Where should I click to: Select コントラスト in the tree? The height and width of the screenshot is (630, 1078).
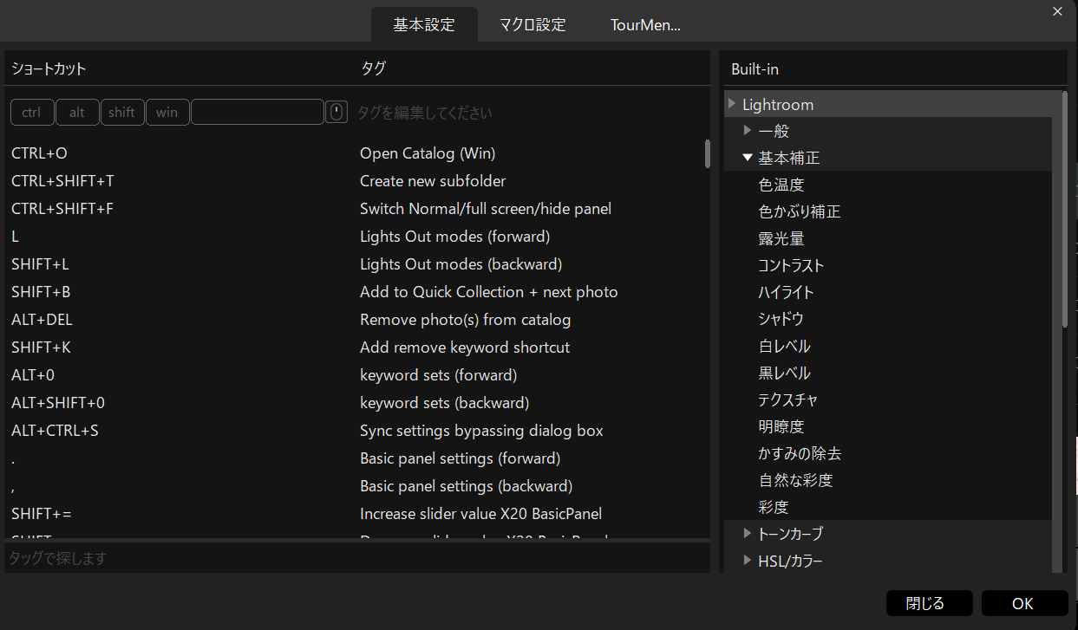coord(791,265)
